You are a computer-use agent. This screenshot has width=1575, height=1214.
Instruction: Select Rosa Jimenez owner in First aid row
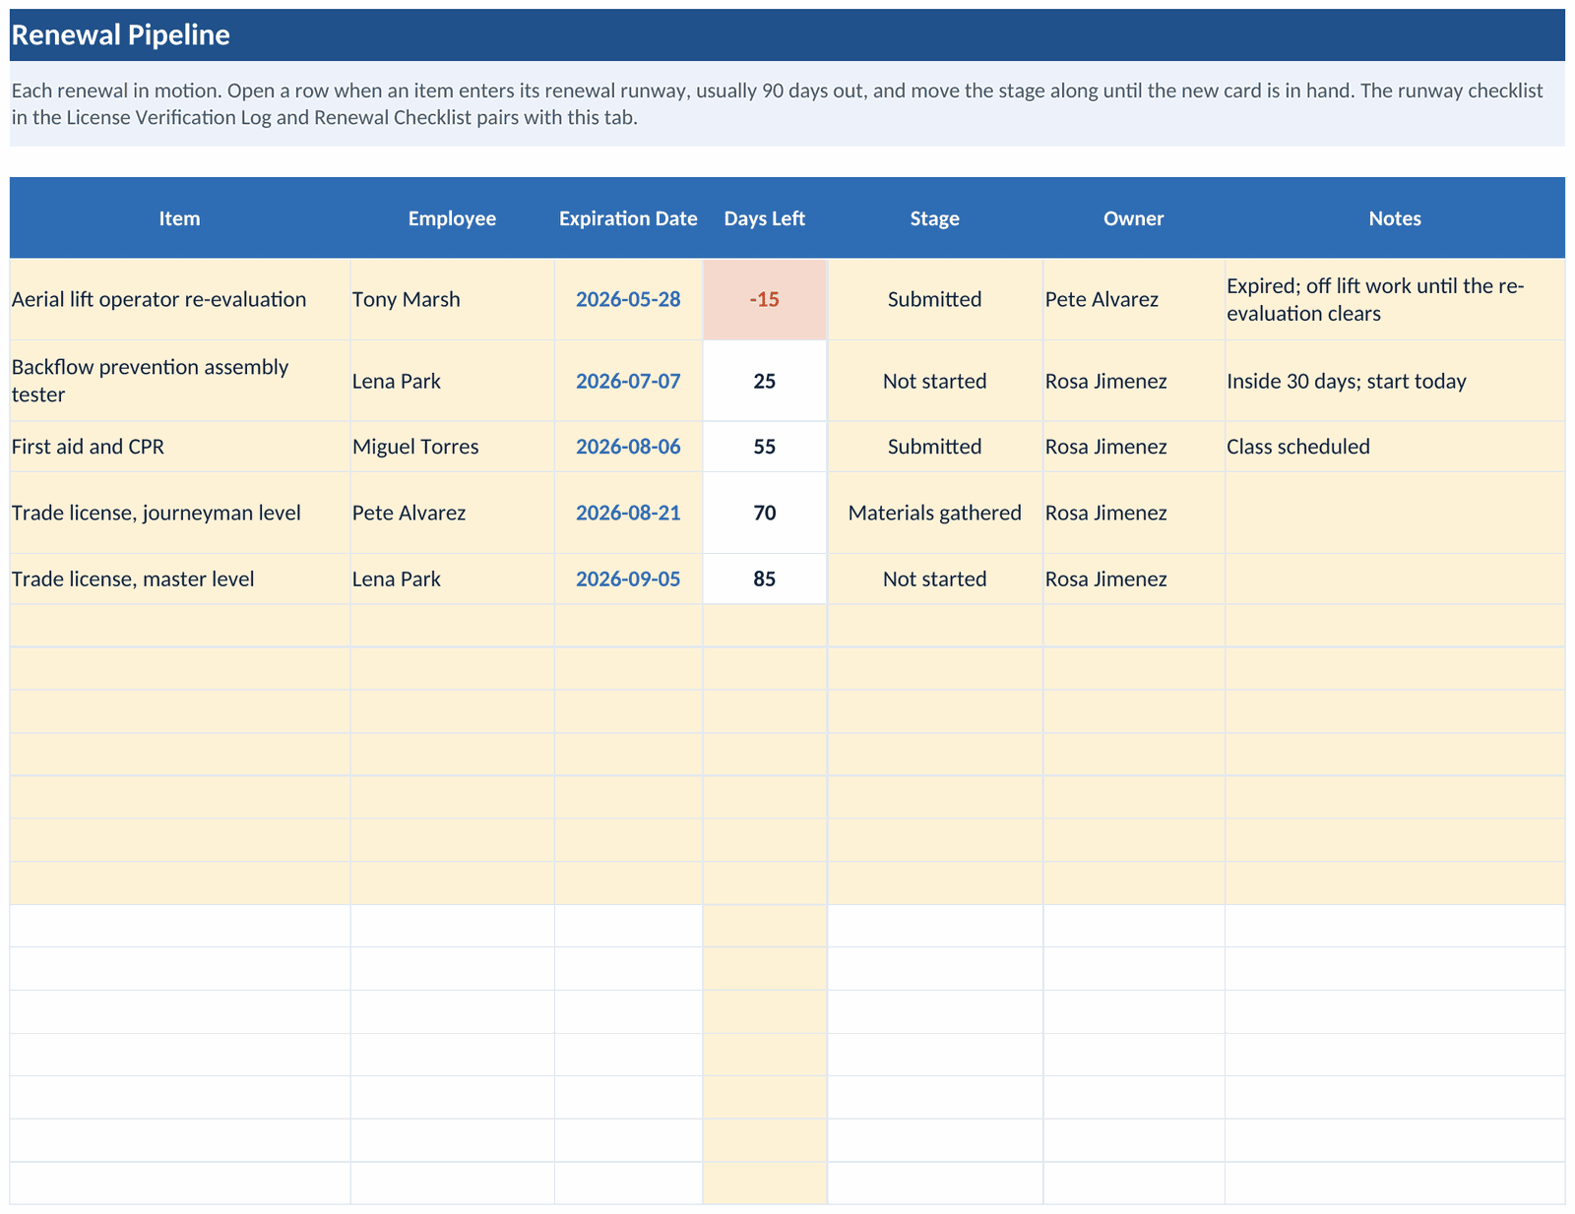pyautogui.click(x=1134, y=447)
